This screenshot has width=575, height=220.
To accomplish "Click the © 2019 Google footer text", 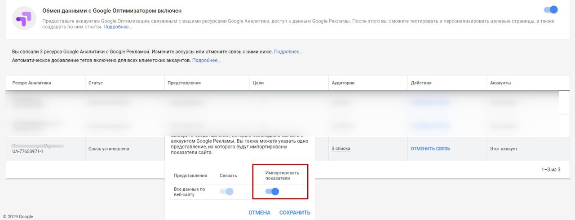I will coord(18,216).
